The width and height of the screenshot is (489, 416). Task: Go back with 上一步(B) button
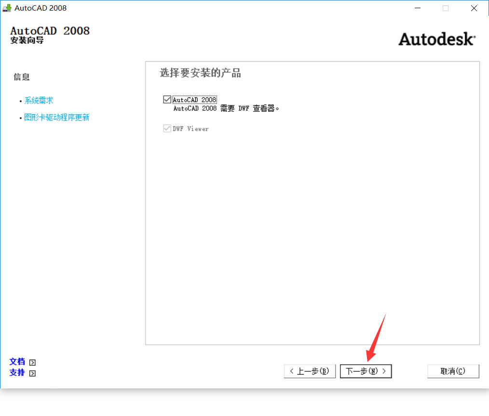310,371
